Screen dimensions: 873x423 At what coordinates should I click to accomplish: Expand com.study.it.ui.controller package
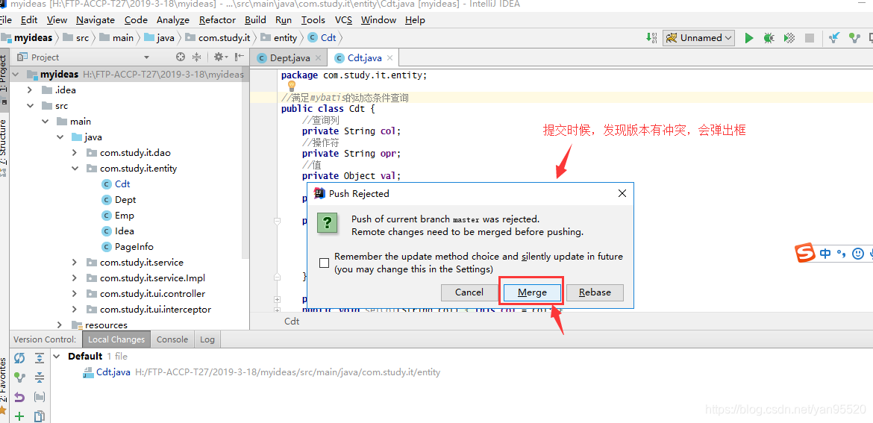[x=75, y=293]
